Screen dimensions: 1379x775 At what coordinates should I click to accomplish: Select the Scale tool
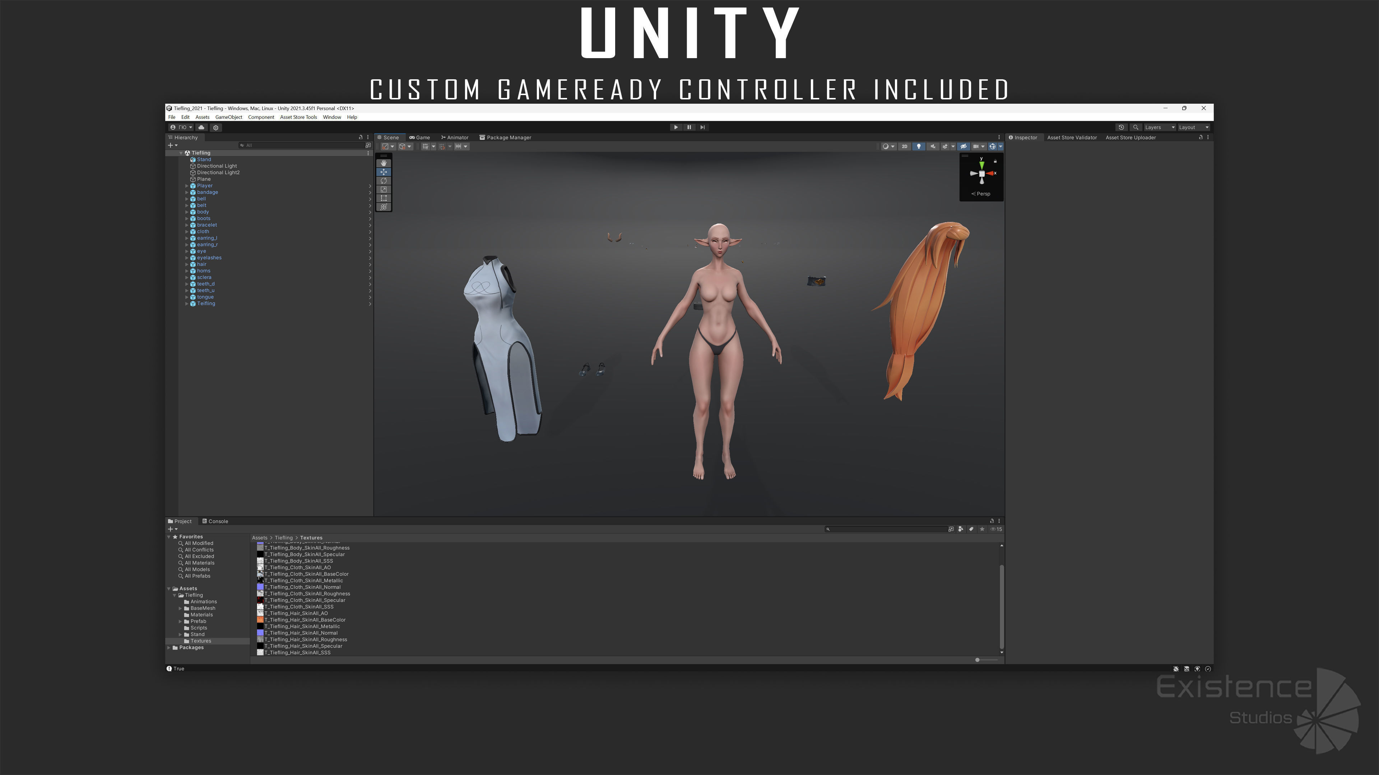pyautogui.click(x=383, y=189)
